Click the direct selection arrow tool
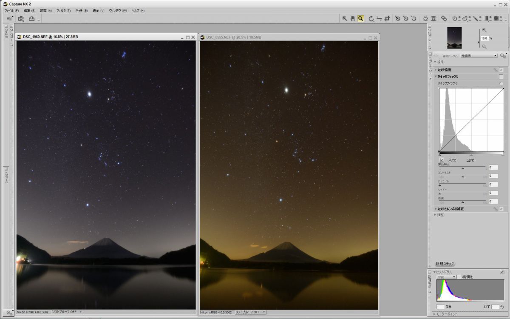The image size is (510, 319). point(345,18)
